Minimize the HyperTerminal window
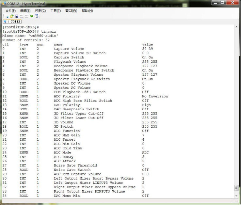The height and width of the screenshot is (205, 241). [x=216, y=3]
